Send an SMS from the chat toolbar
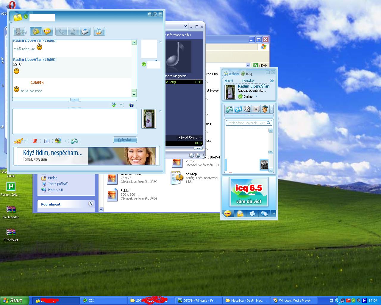 [x=47, y=31]
